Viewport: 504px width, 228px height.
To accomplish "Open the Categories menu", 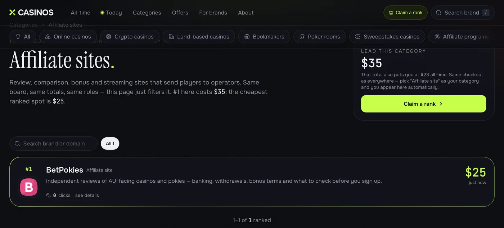I will coord(147,13).
